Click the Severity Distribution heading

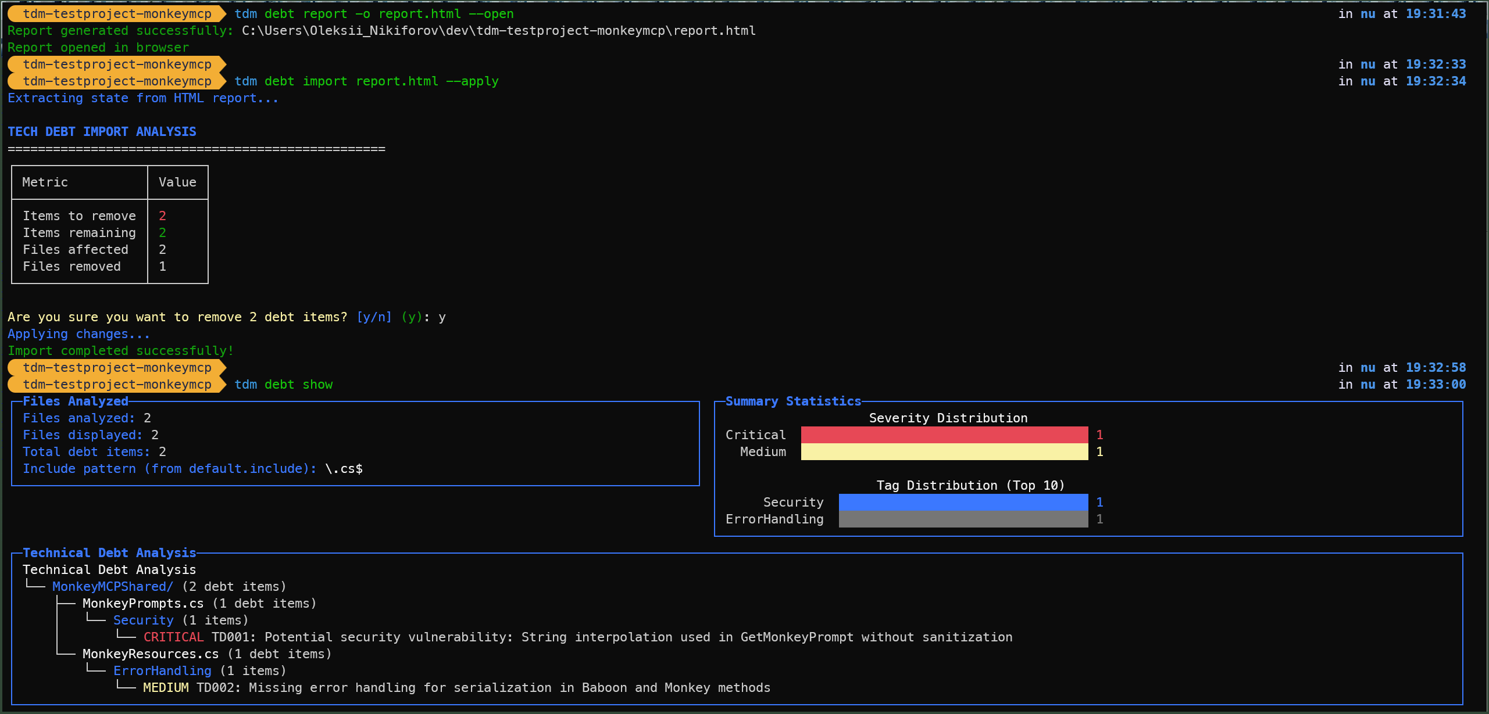point(948,418)
